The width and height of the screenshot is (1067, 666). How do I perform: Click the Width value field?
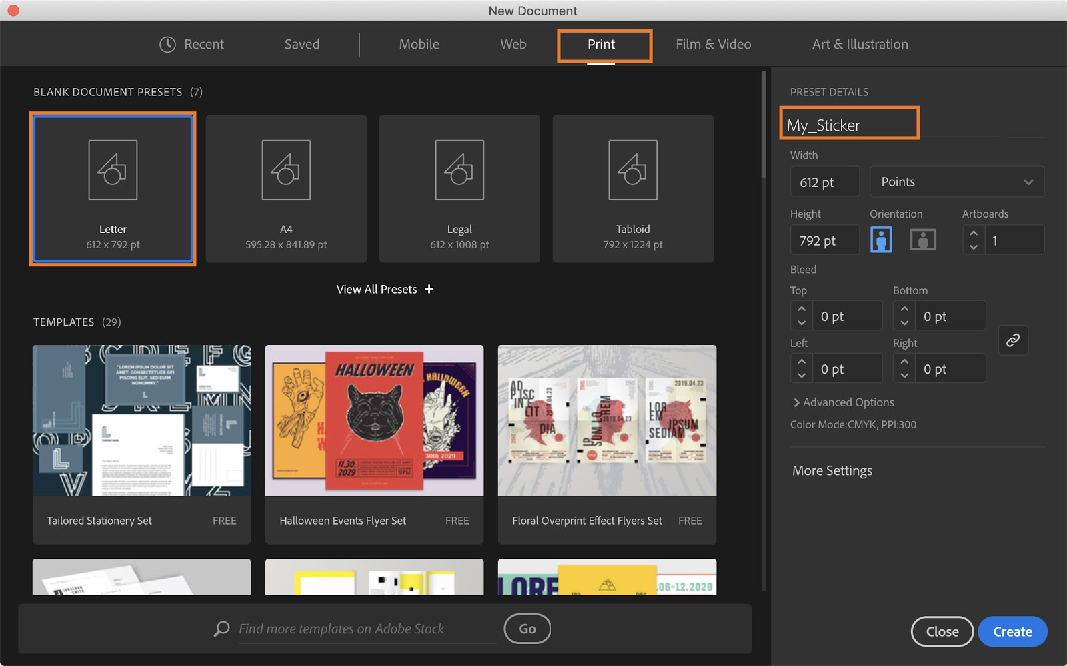point(824,181)
